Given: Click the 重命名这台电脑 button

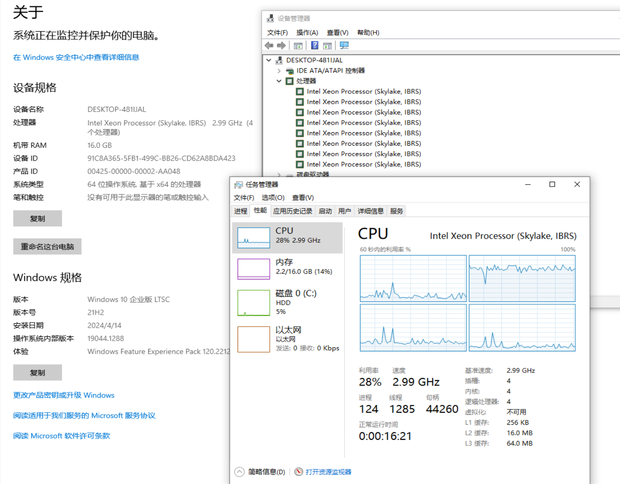Looking at the screenshot, I should [47, 246].
